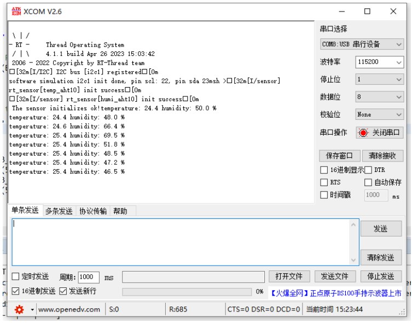Image resolution: width=412 pixels, height=323 pixels.
Task: Expand the 数据位 dropdown
Action: (379, 97)
